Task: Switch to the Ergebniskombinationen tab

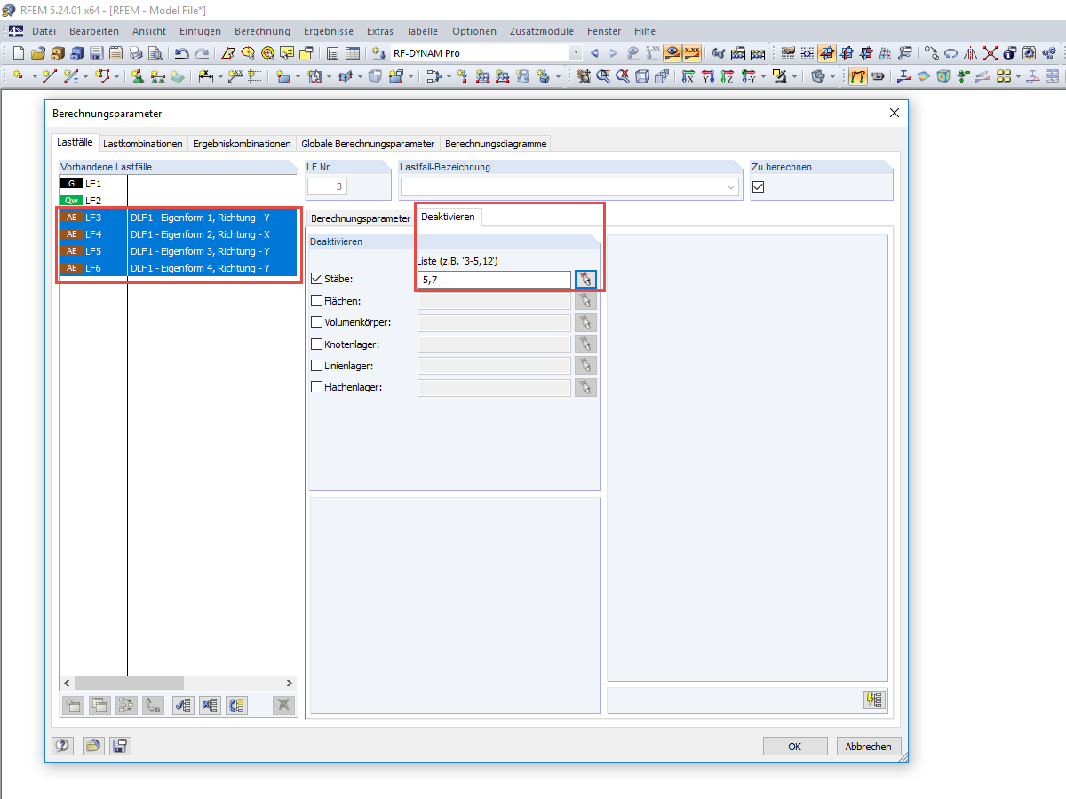Action: pos(242,144)
